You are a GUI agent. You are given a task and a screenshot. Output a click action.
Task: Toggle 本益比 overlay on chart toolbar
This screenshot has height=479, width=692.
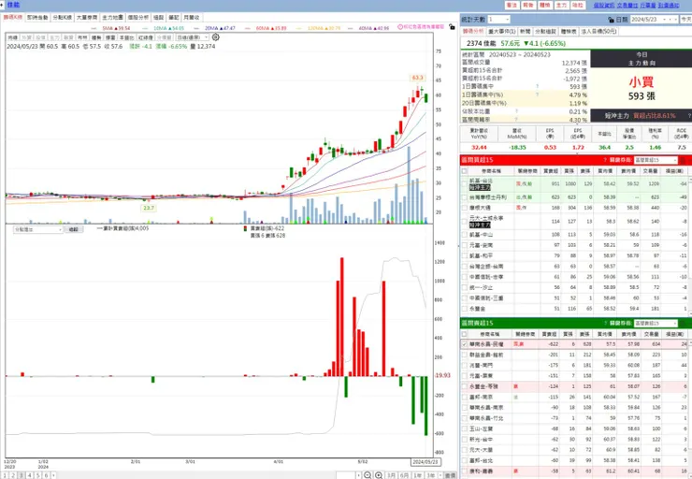coord(126,38)
